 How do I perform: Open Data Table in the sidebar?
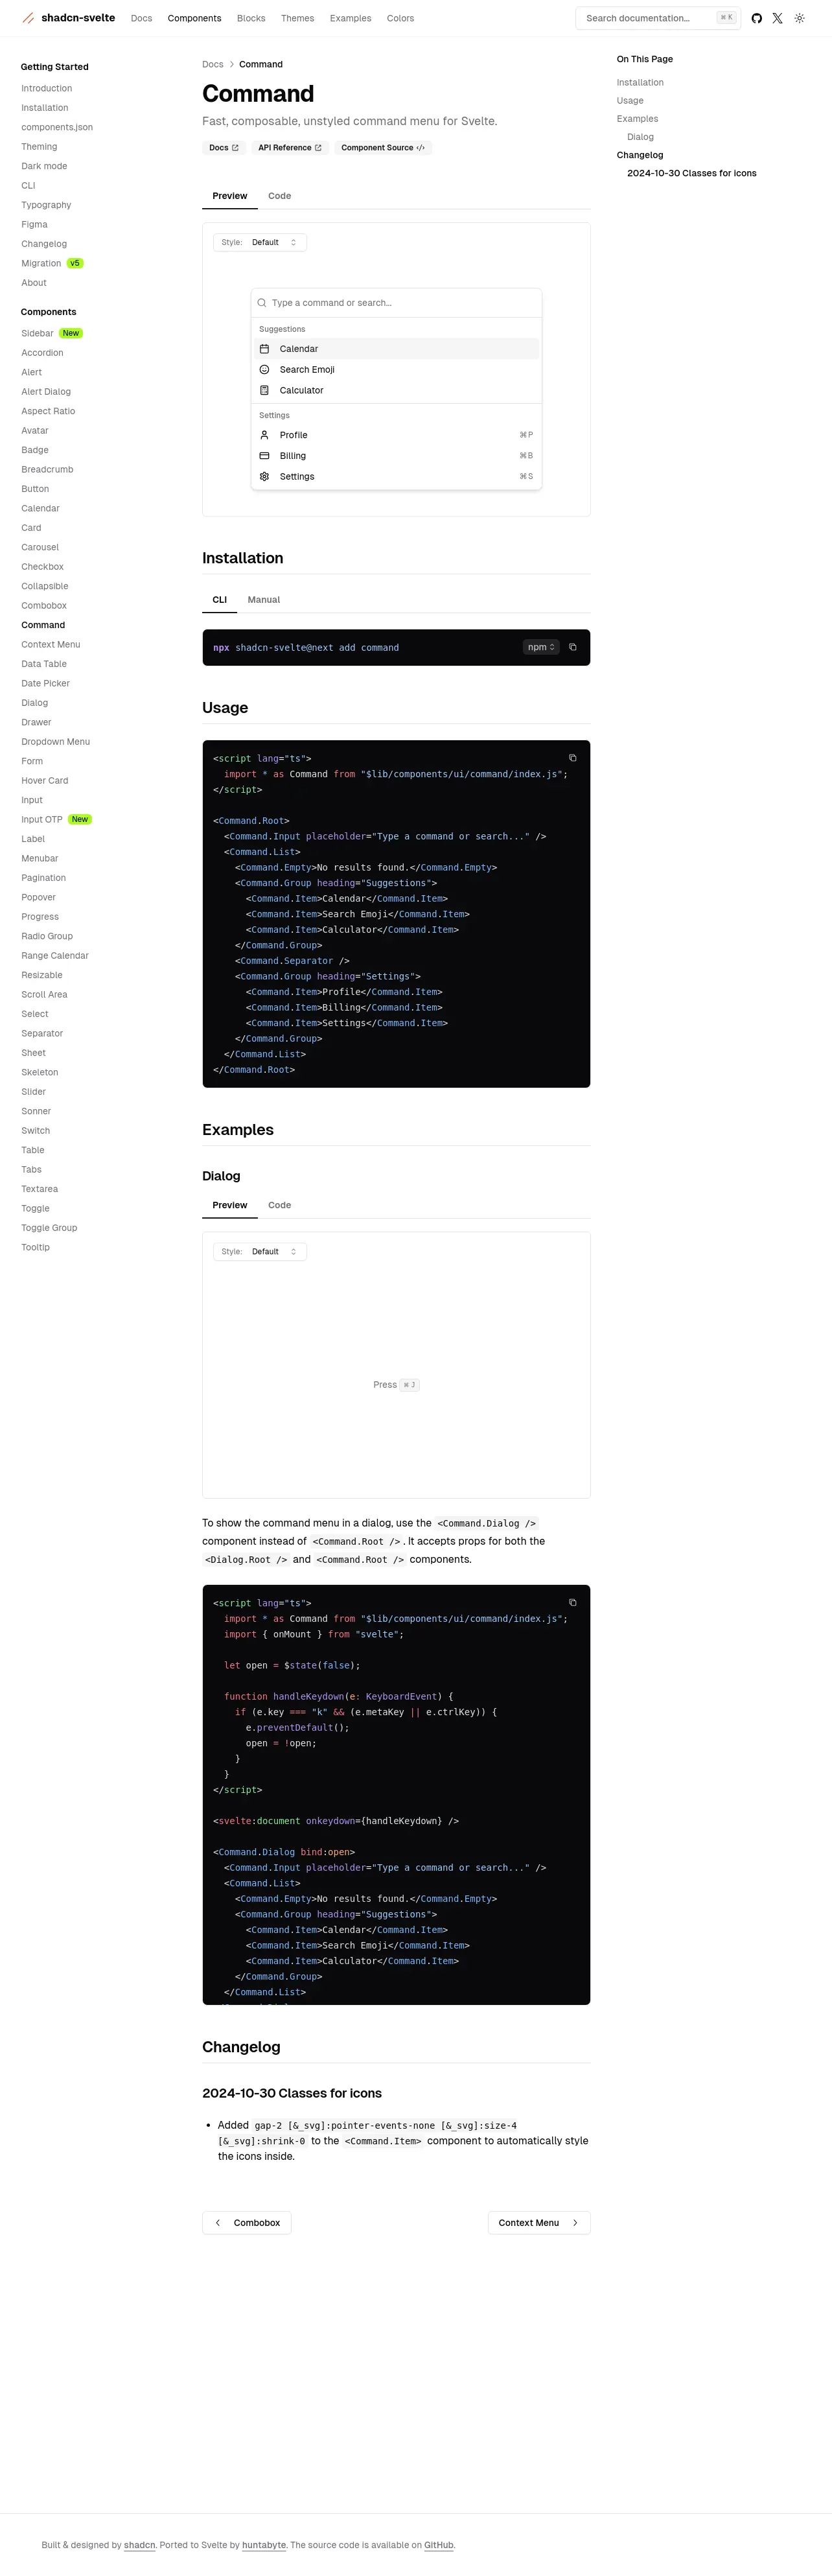(44, 664)
